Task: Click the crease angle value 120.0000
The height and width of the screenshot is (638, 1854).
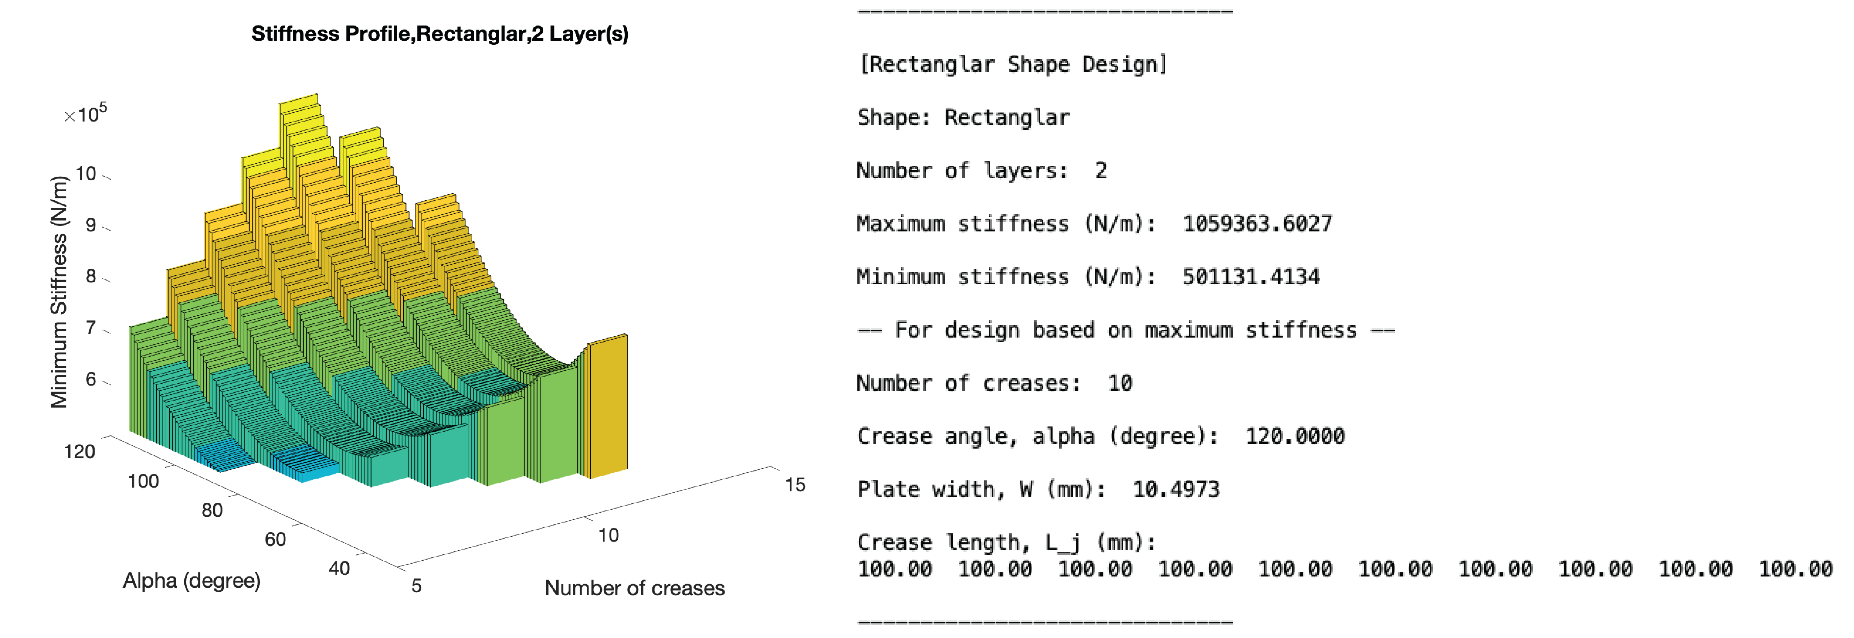Action: click(1295, 436)
